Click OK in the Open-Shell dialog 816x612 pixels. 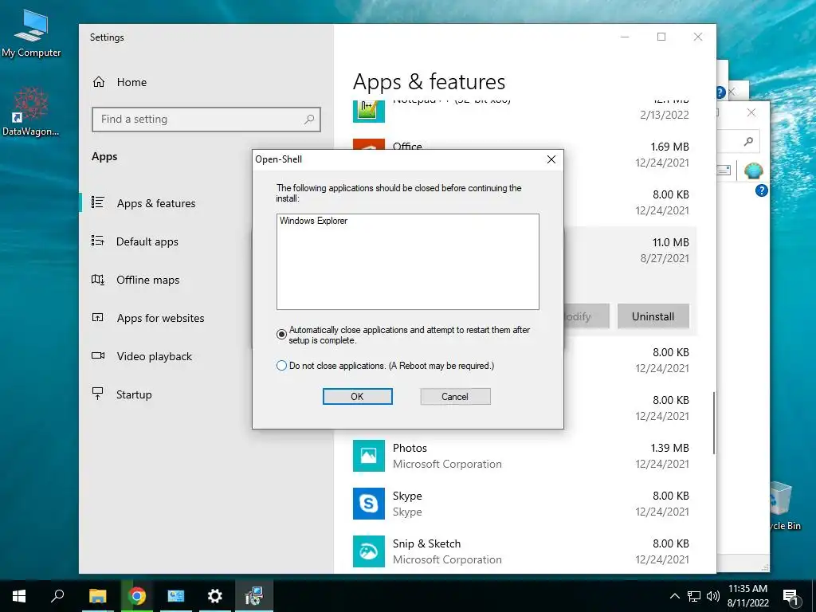tap(358, 397)
